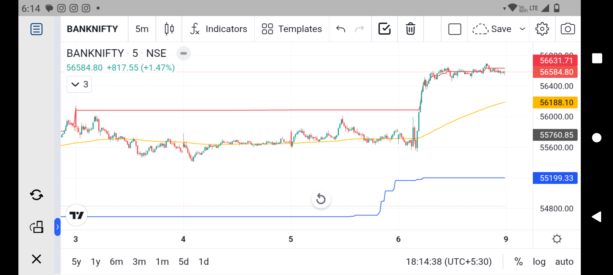Undo the last chart action
The image size is (613, 275).
[x=341, y=29]
